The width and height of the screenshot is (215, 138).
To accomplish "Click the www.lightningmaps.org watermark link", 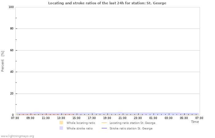I will (17, 136).
